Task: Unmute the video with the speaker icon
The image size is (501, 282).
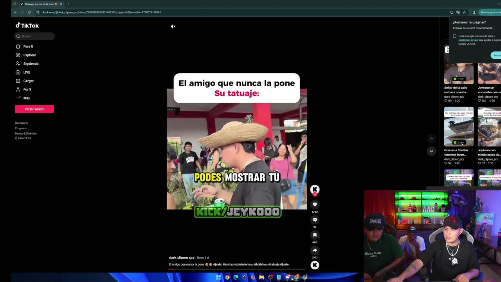Action: pyautogui.click(x=173, y=27)
